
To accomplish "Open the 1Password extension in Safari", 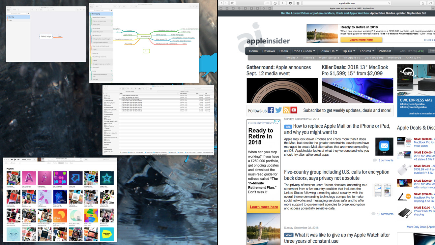I will pos(275,3).
